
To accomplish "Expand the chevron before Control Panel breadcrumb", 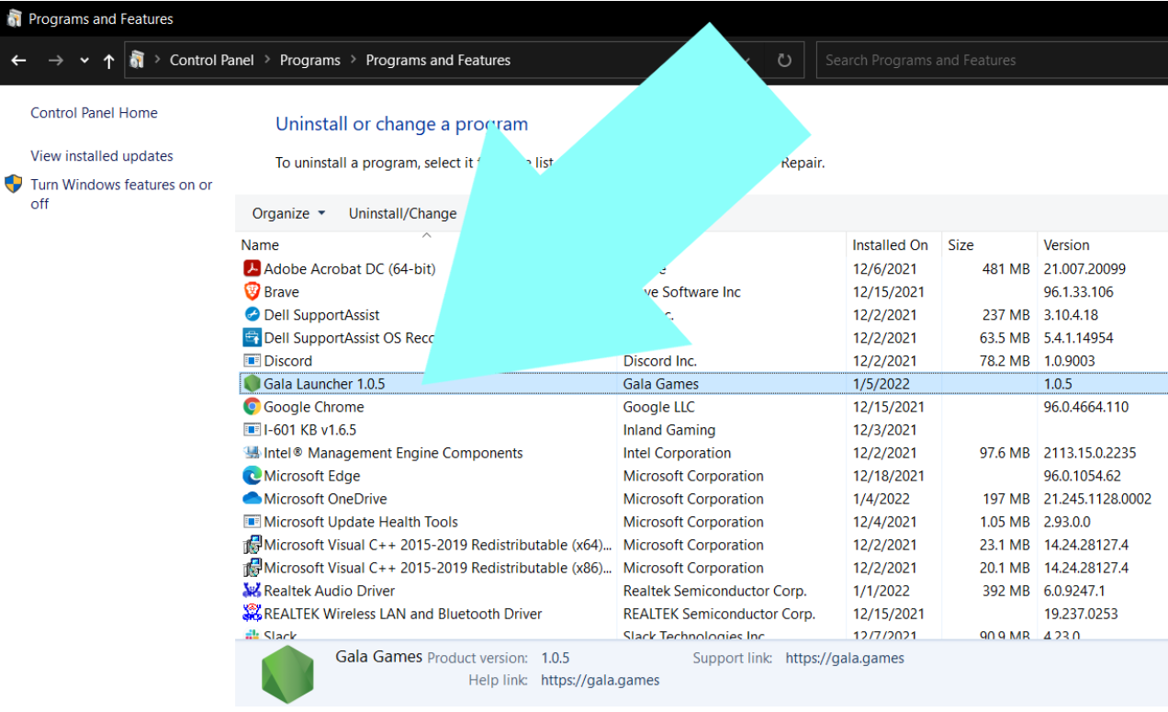I will (x=157, y=61).
